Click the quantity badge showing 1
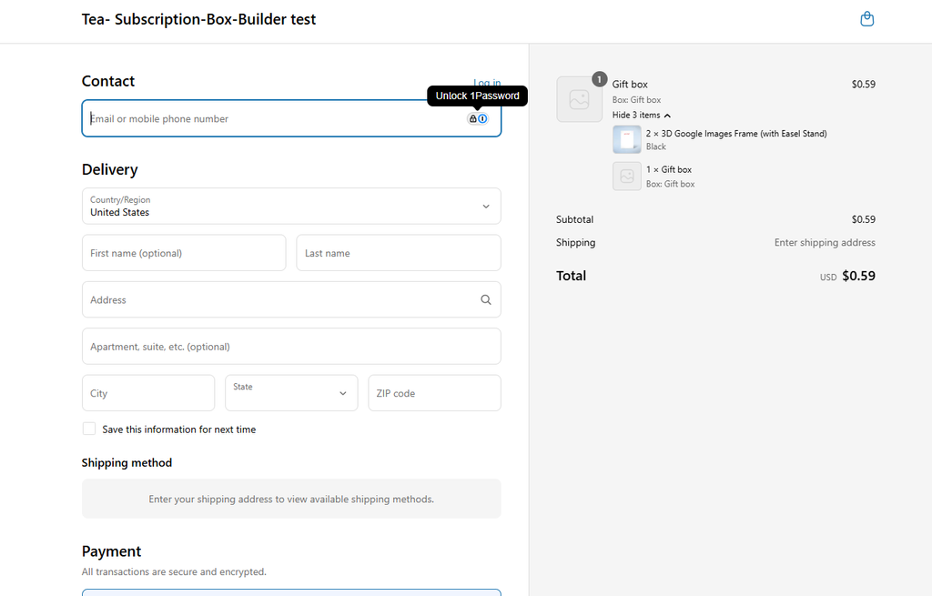 (x=599, y=78)
